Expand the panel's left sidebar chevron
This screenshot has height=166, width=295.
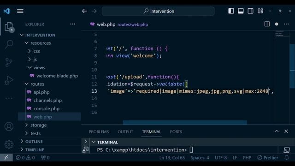click(86, 142)
